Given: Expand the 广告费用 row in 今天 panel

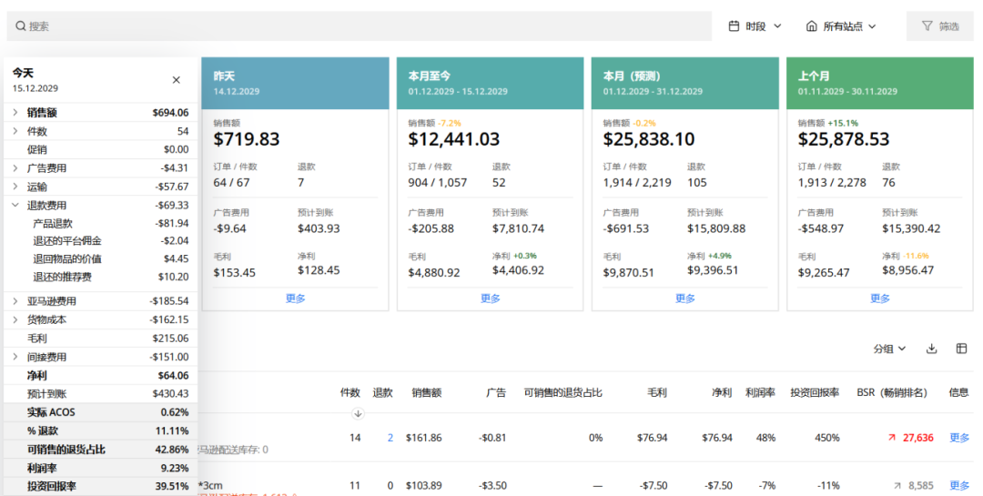Looking at the screenshot, I should coord(15,168).
